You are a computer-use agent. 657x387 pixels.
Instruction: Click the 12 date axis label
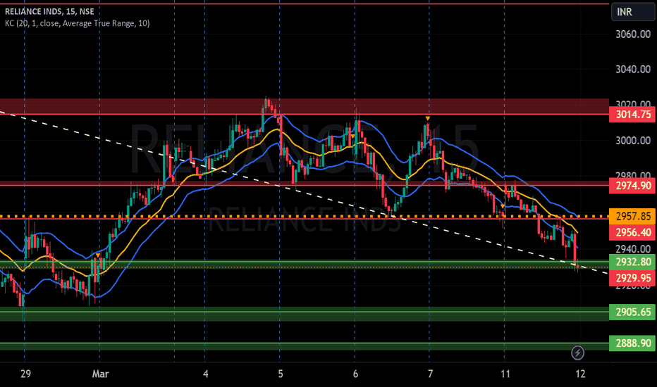pos(580,374)
